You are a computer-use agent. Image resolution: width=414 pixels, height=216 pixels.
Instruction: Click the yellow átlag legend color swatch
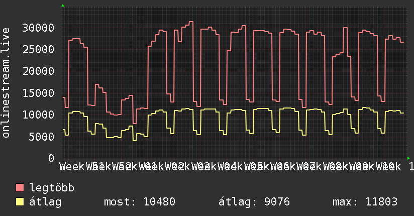20,202
